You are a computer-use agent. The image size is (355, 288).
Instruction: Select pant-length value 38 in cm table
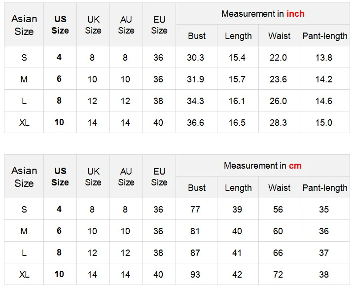[324, 275]
